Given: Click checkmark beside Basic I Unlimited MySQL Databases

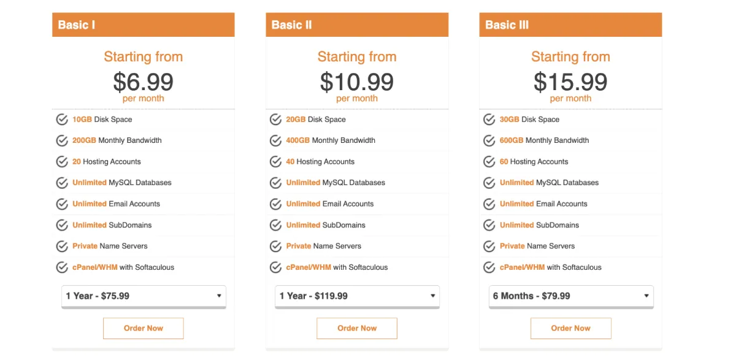Looking at the screenshot, I should click(x=62, y=183).
